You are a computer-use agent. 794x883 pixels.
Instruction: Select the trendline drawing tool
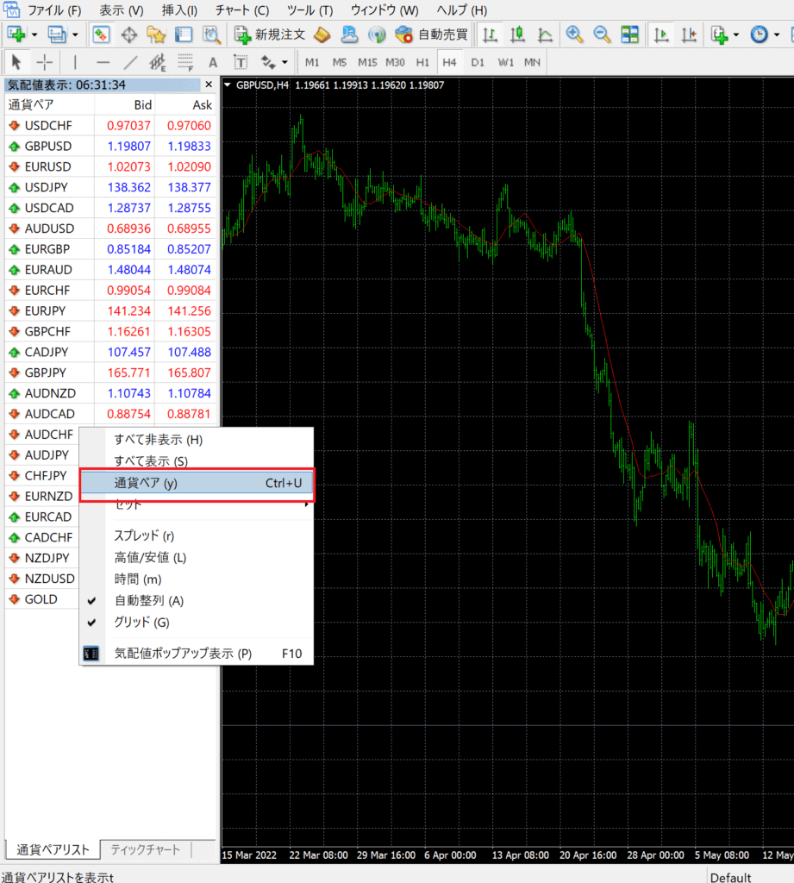pyautogui.click(x=130, y=62)
